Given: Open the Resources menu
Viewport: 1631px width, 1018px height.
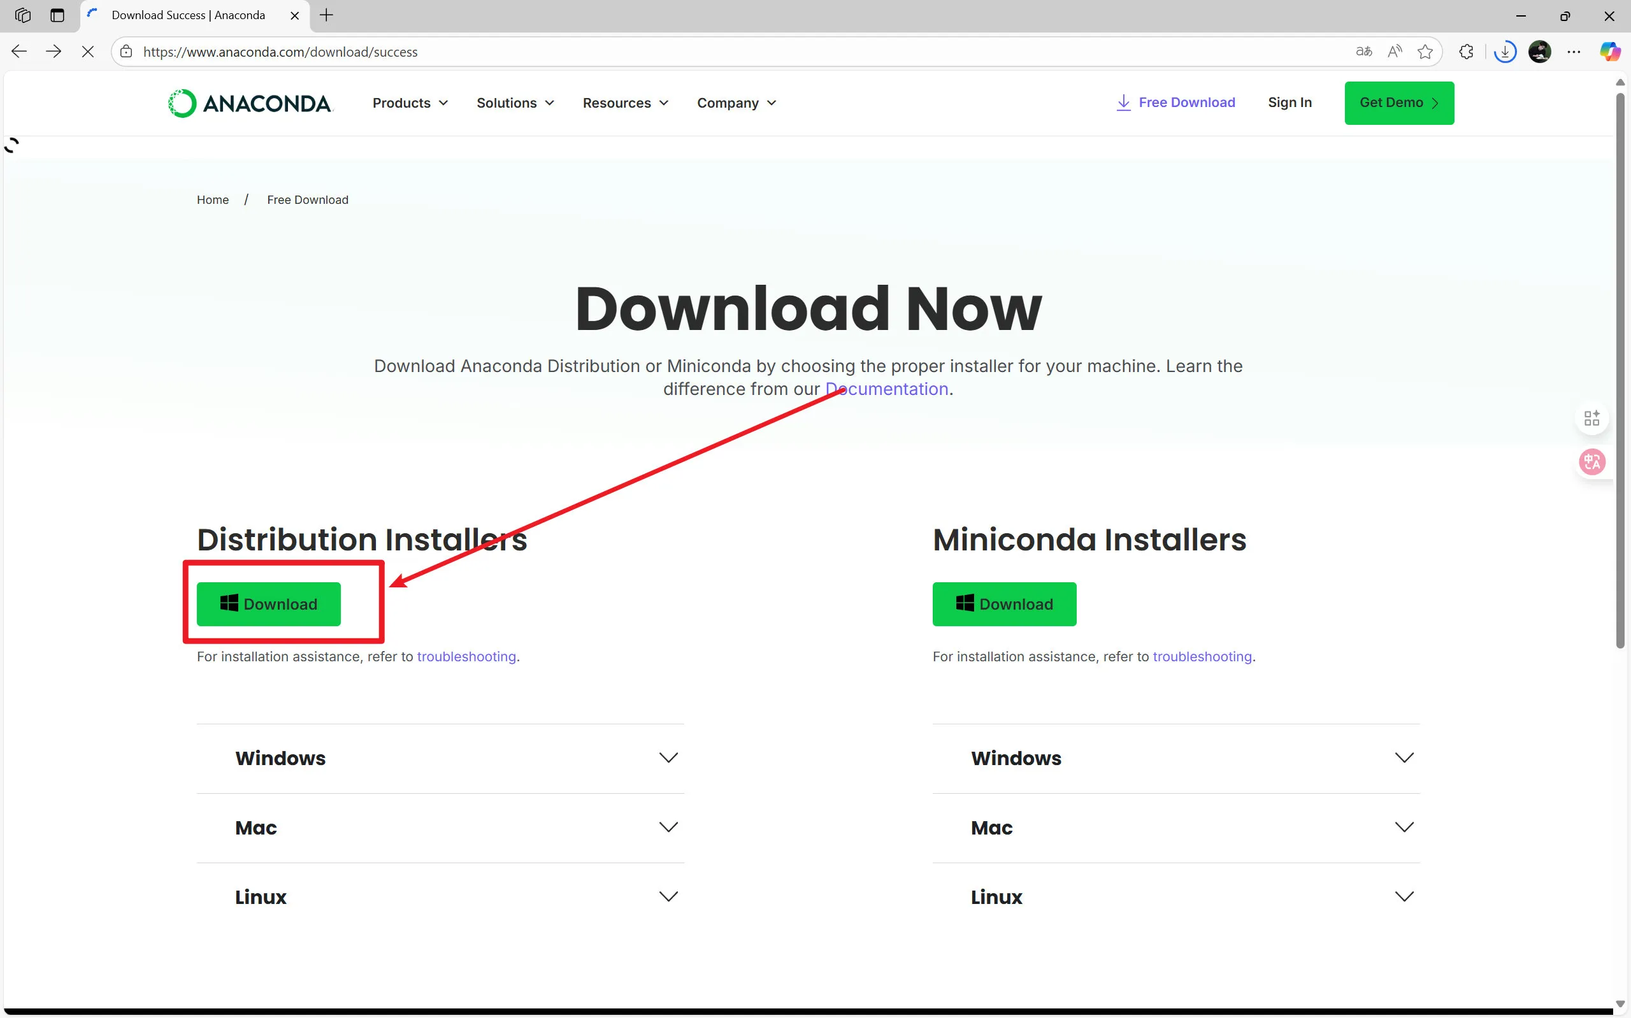Looking at the screenshot, I should pos(626,103).
